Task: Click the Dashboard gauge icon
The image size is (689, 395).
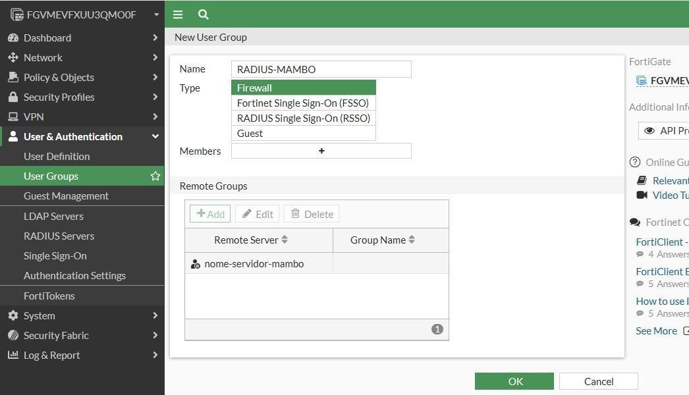Action: click(13, 38)
